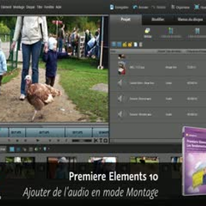This screenshot has height=206, width=206.
Task: Click the Annuler undo button
Action: tap(140, 7)
